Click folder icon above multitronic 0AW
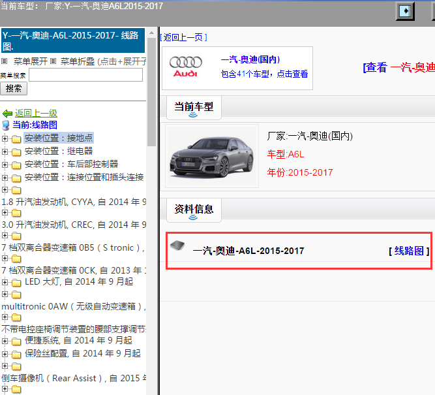 16,294
